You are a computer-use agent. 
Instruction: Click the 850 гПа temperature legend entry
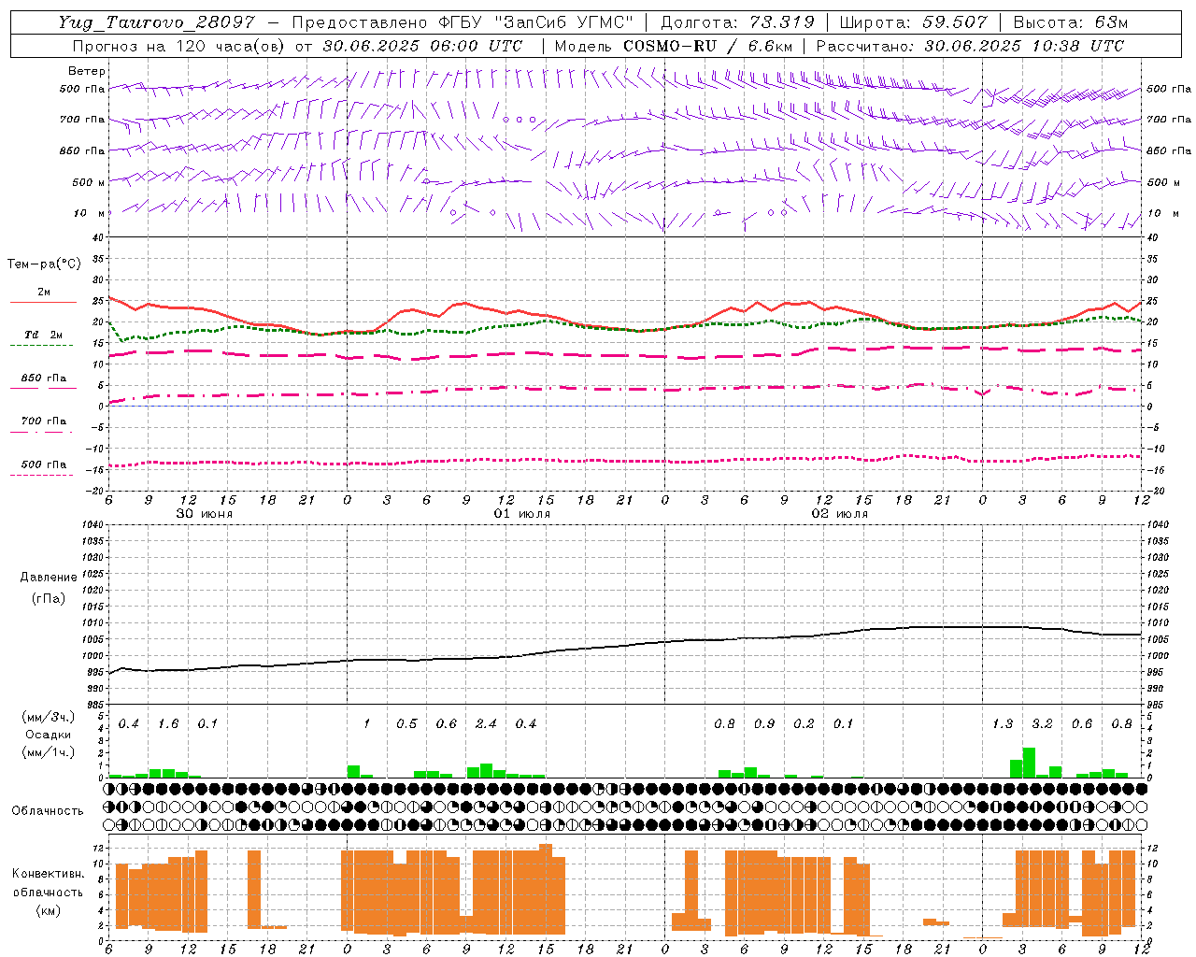click(x=43, y=380)
